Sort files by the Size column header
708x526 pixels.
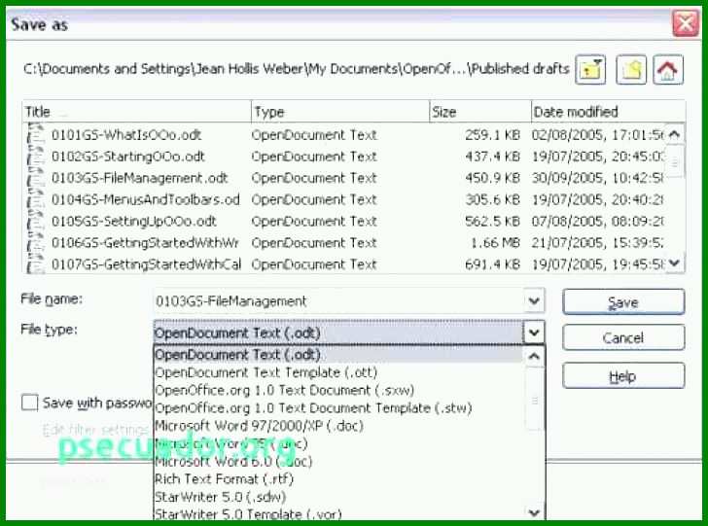(480, 112)
